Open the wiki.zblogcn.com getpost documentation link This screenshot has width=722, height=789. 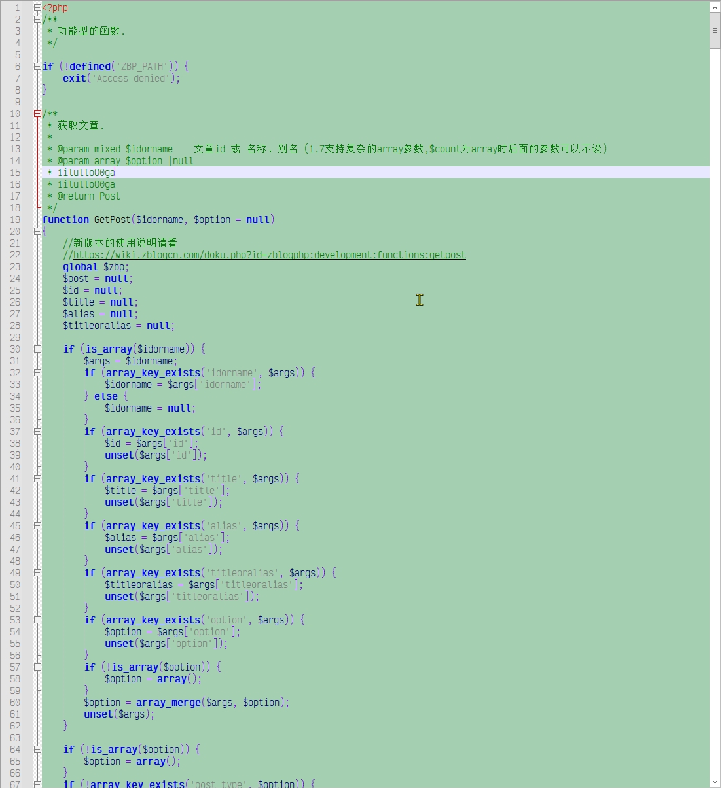pyautogui.click(x=269, y=255)
